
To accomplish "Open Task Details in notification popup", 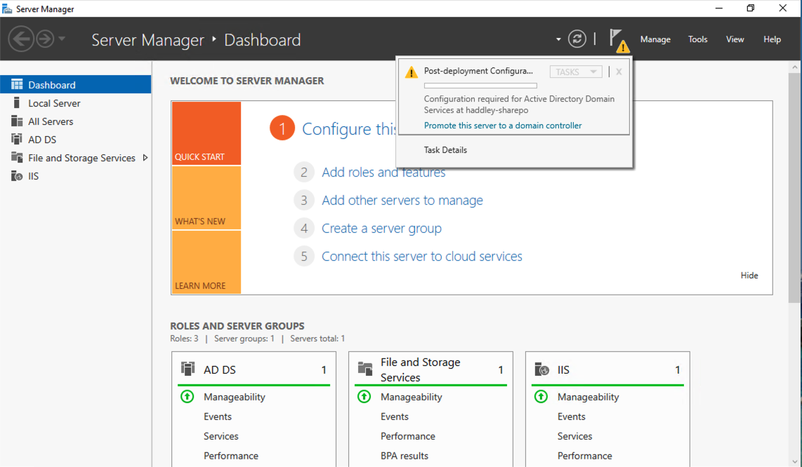I will [x=445, y=149].
